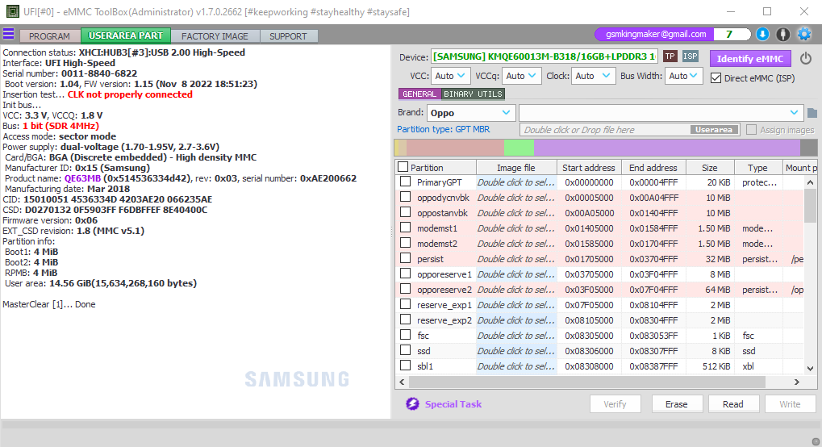The height and width of the screenshot is (447, 822).
Task: Click the green segment in partition map bar
Action: 519,148
